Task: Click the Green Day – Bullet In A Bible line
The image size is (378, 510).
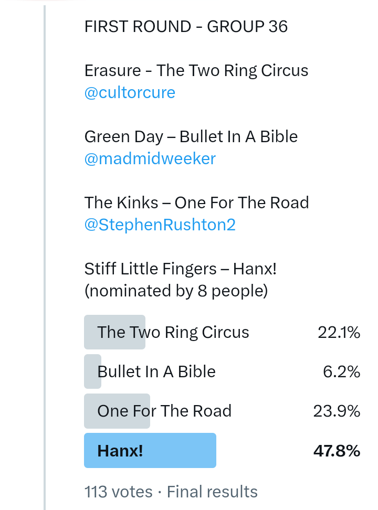Action: click(191, 136)
